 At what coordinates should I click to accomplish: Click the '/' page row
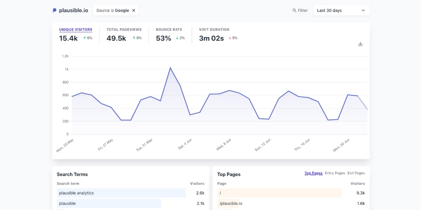(x=291, y=193)
